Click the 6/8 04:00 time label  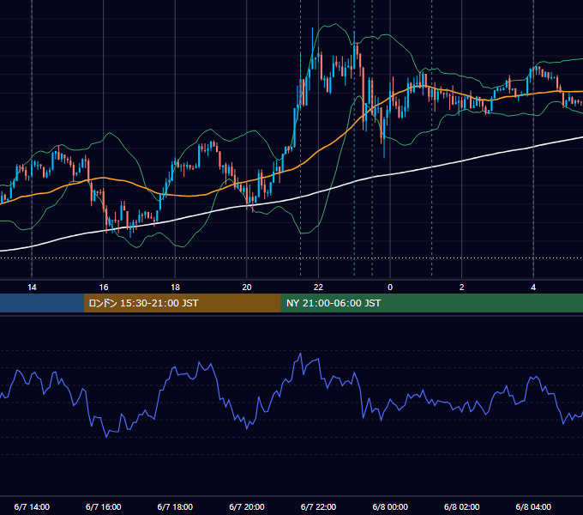tap(533, 506)
